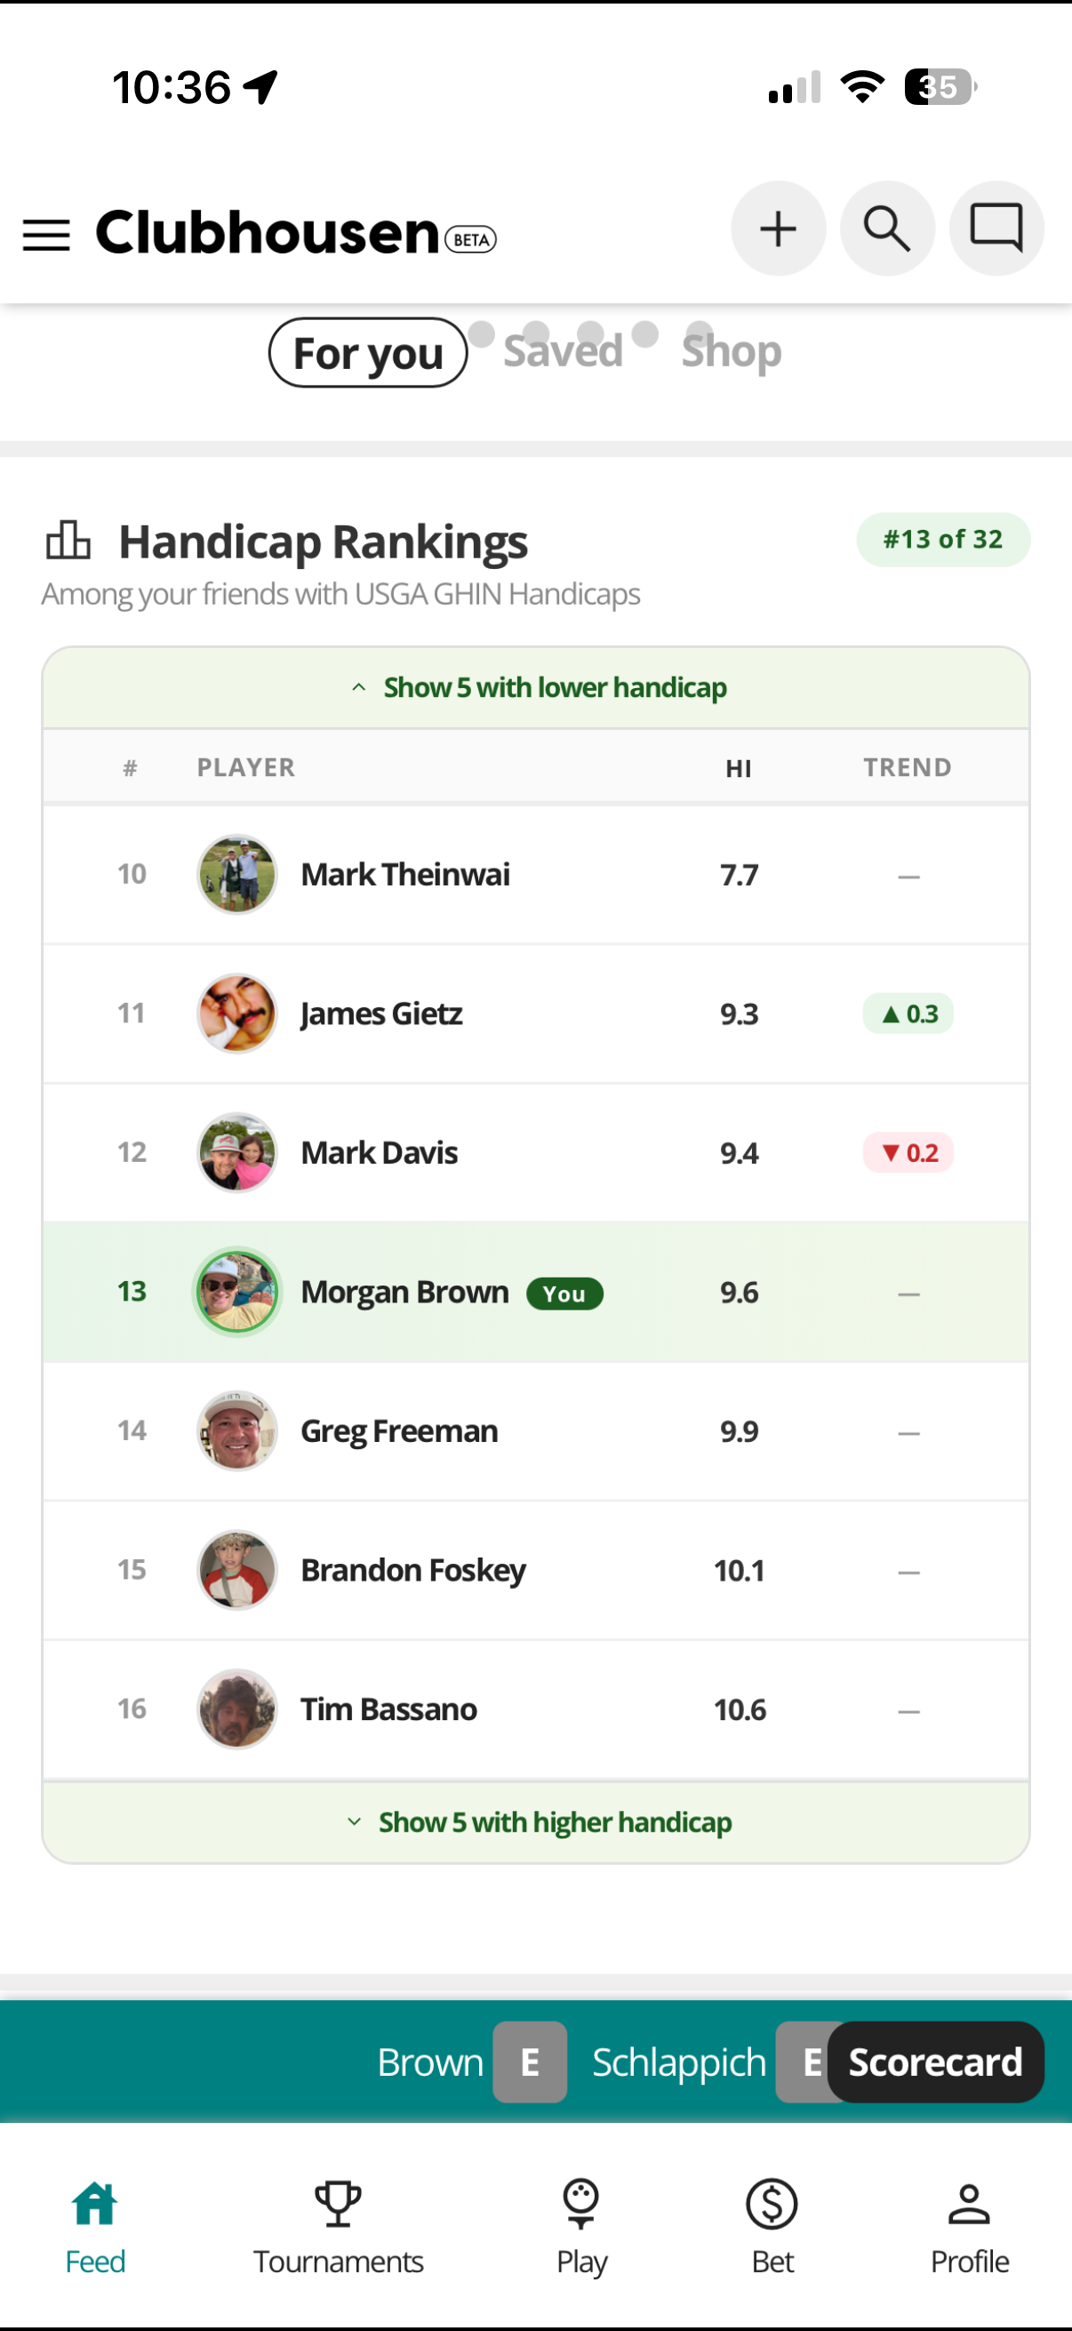Image resolution: width=1072 pixels, height=2331 pixels.
Task: Tap the plus create button
Action: (x=778, y=228)
